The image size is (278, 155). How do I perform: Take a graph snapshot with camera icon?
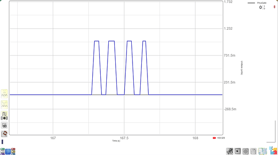point(4,125)
